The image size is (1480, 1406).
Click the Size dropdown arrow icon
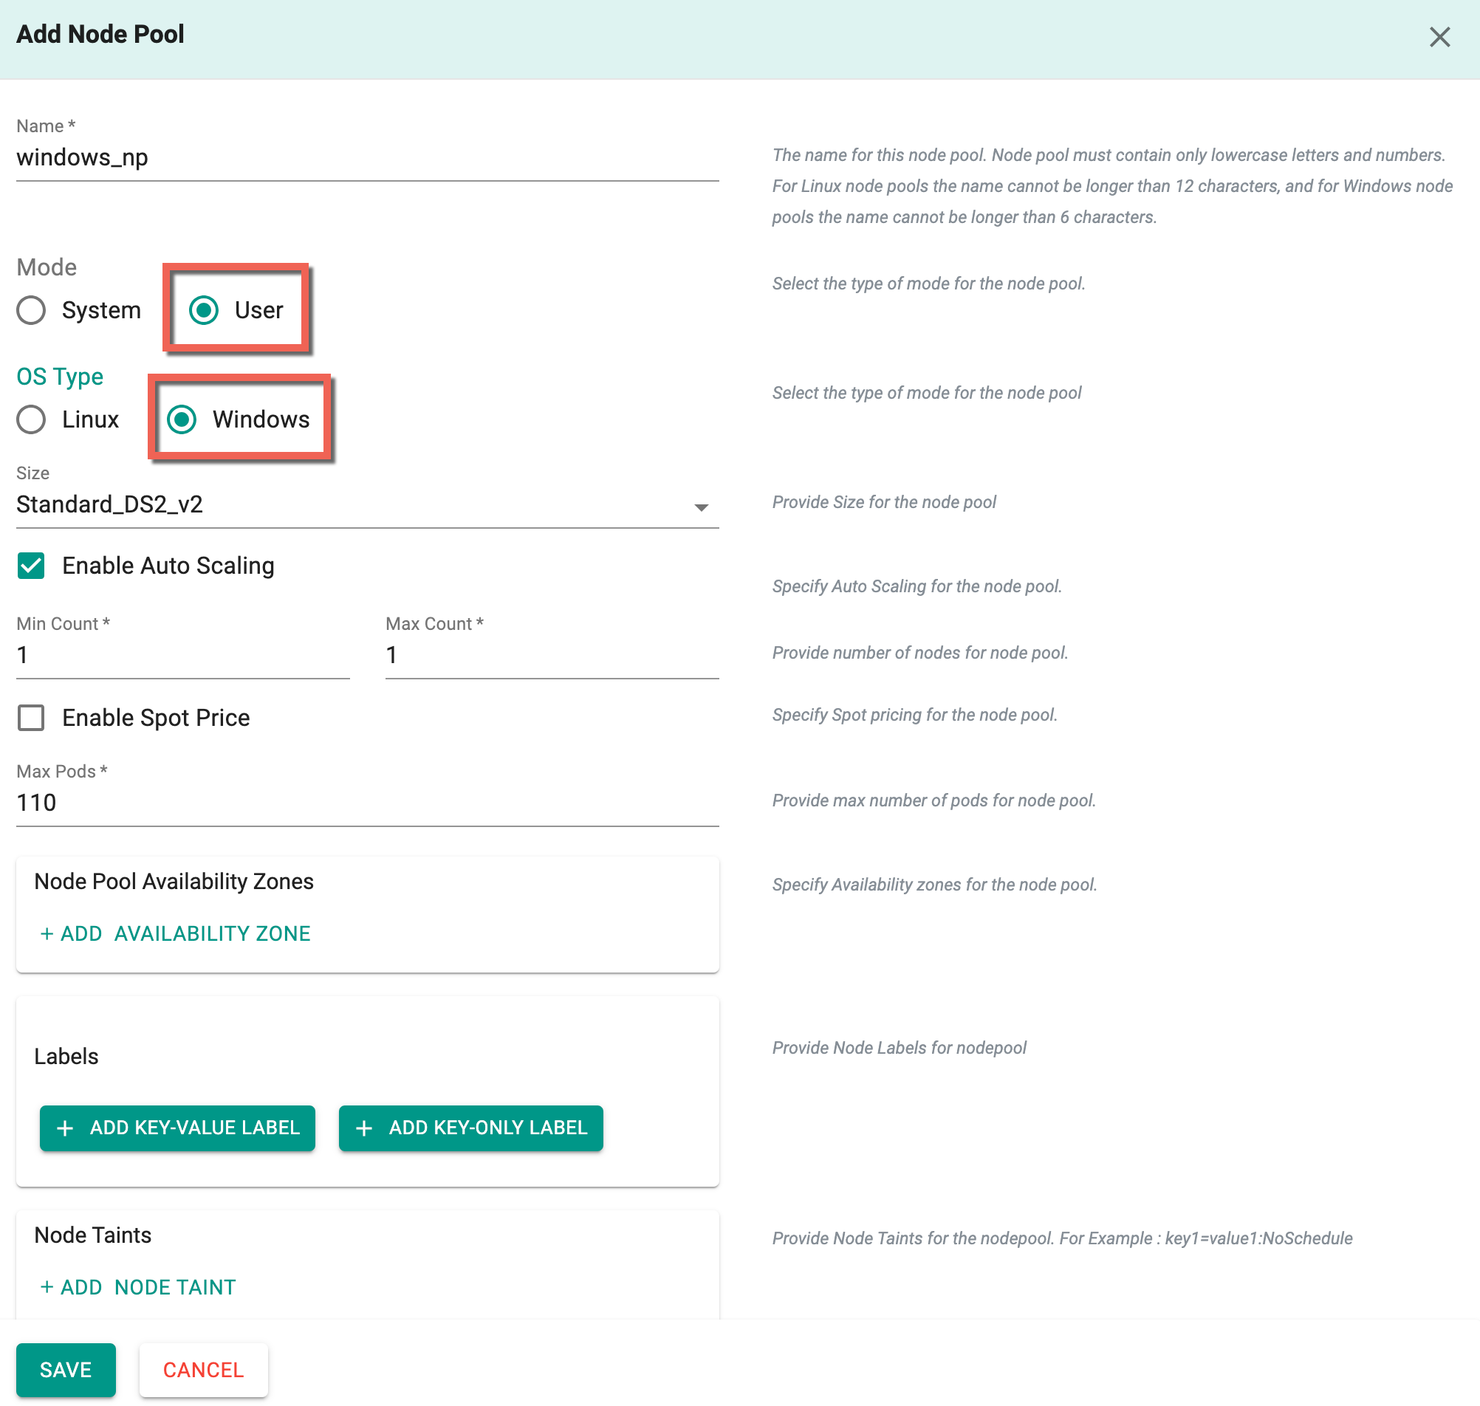pos(705,505)
